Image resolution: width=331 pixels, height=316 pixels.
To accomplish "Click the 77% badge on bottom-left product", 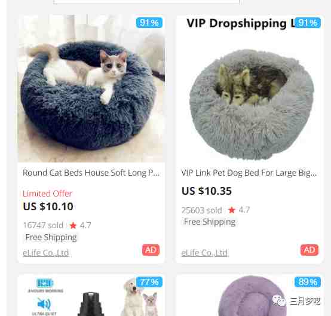I will (x=149, y=282).
